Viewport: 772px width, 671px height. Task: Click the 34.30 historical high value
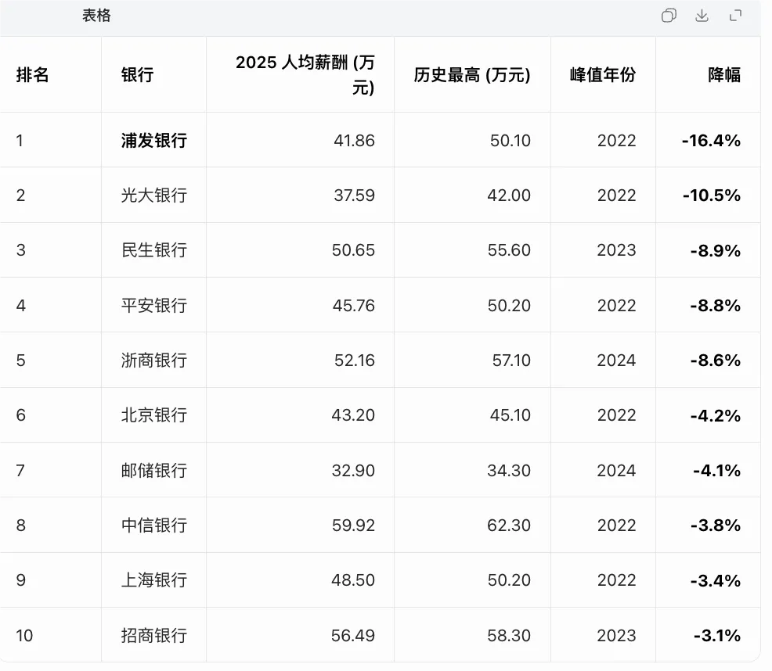pyautogui.click(x=509, y=471)
